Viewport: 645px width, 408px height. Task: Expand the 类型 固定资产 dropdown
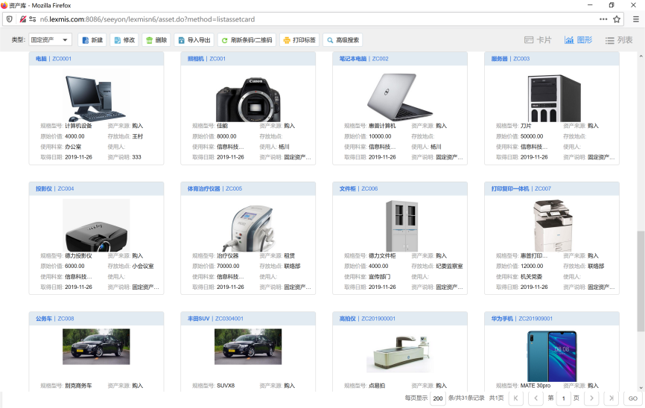50,40
